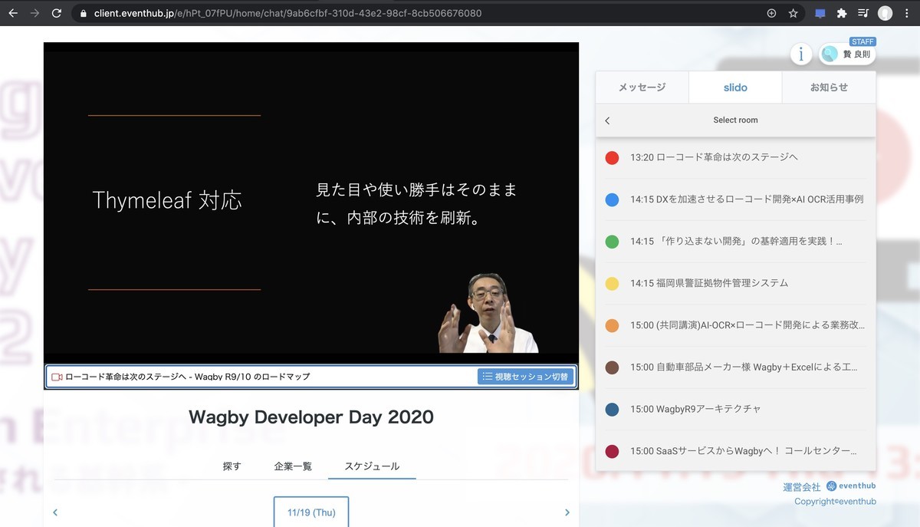Open the 企業一覧 tab

click(x=293, y=466)
